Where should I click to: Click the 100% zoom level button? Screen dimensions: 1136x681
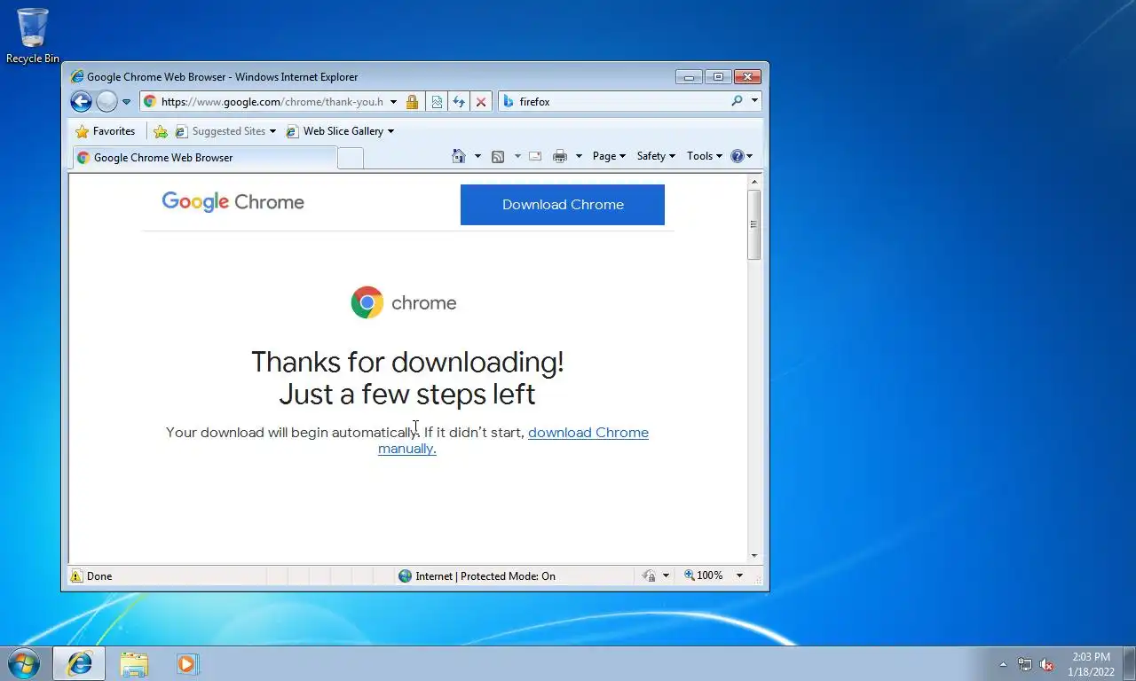704,575
